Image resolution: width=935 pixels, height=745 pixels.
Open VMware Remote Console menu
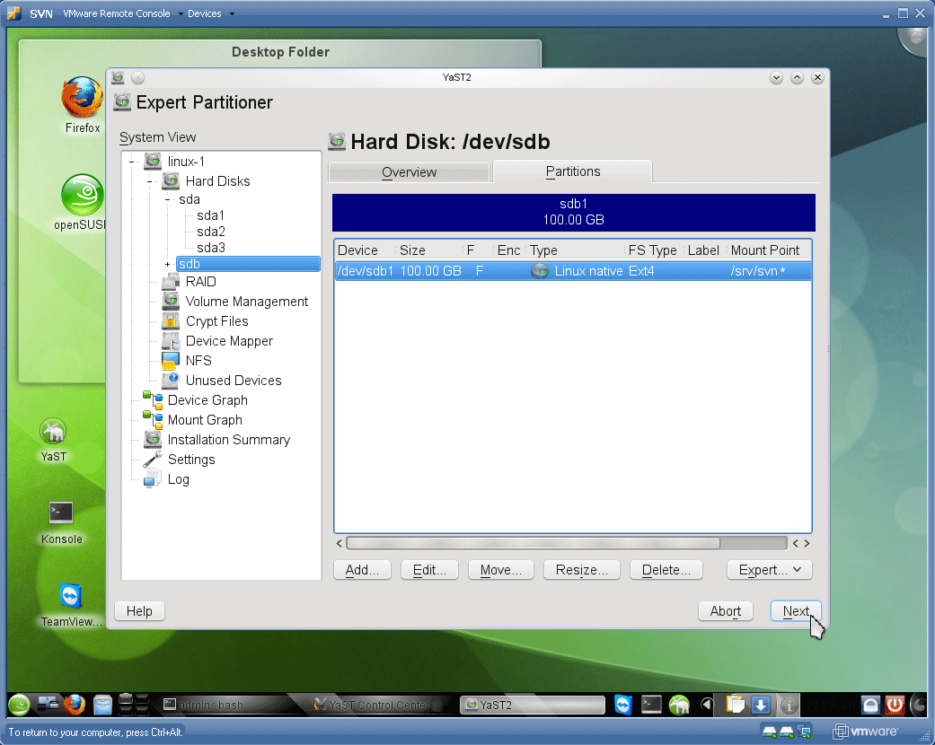123,13
